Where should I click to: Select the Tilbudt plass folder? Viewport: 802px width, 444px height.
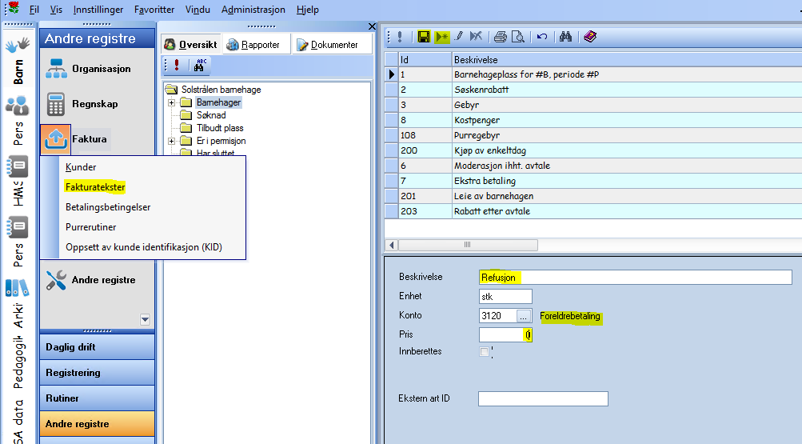[220, 128]
